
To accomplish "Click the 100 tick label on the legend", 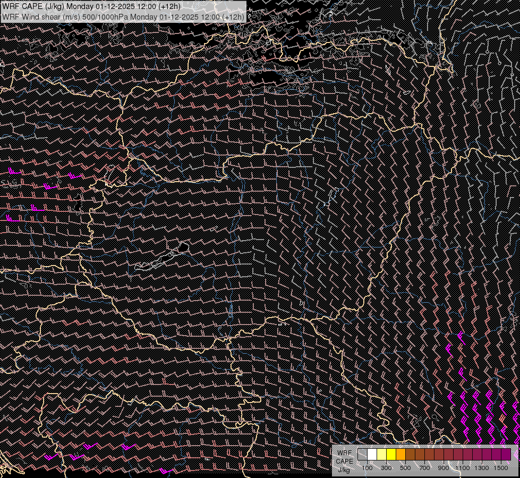I will click(367, 468).
